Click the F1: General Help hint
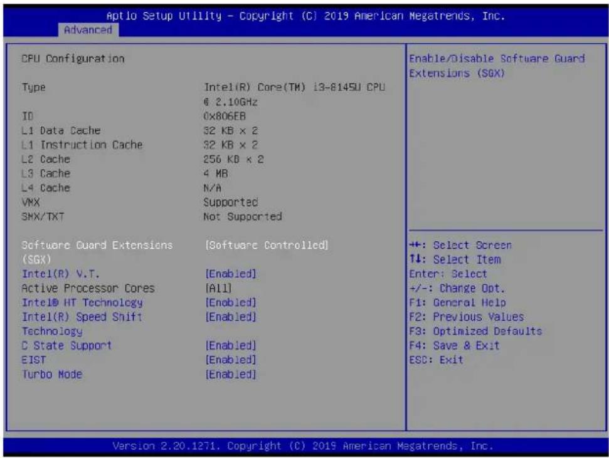This screenshot has height=458, width=609. coord(457,303)
